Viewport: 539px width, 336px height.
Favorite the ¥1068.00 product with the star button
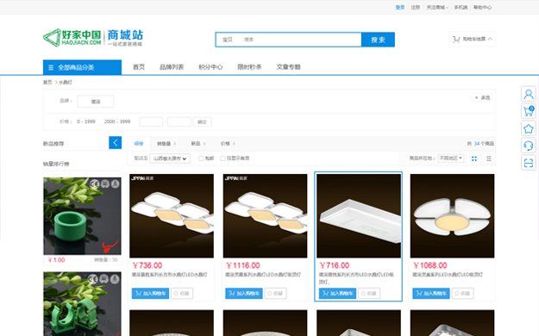click(x=462, y=294)
